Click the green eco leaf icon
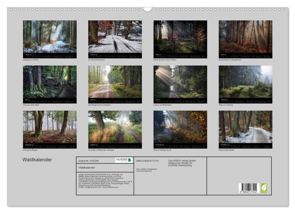 click(x=264, y=188)
